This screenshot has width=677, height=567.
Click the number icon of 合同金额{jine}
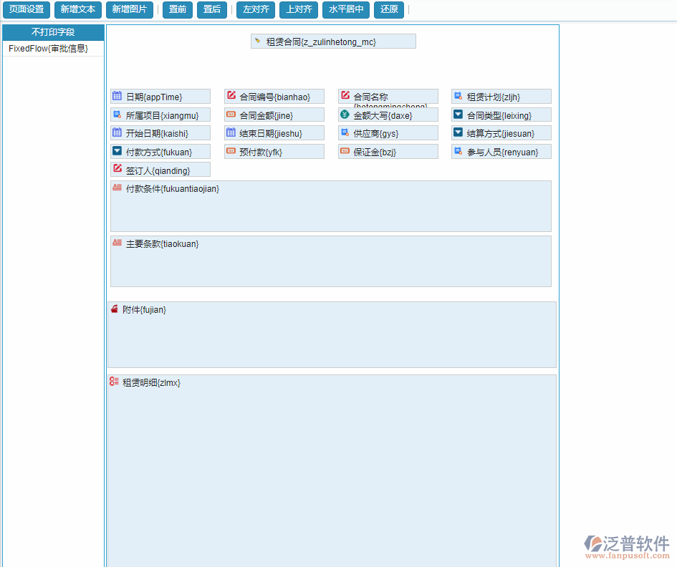(x=231, y=115)
